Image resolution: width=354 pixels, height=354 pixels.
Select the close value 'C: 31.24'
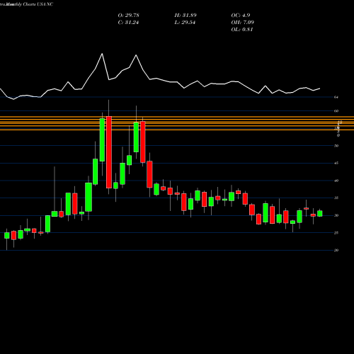[x=128, y=23]
